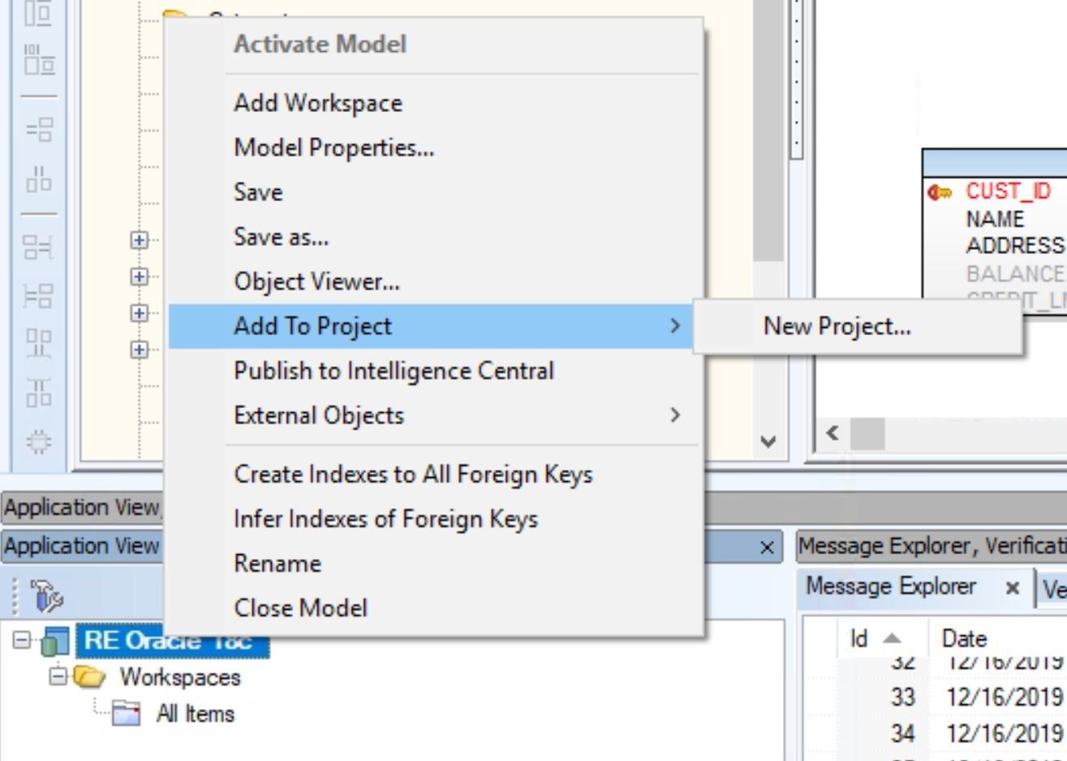Click the model tree scrollbar down arrow
This screenshot has height=761, width=1067.
(768, 442)
